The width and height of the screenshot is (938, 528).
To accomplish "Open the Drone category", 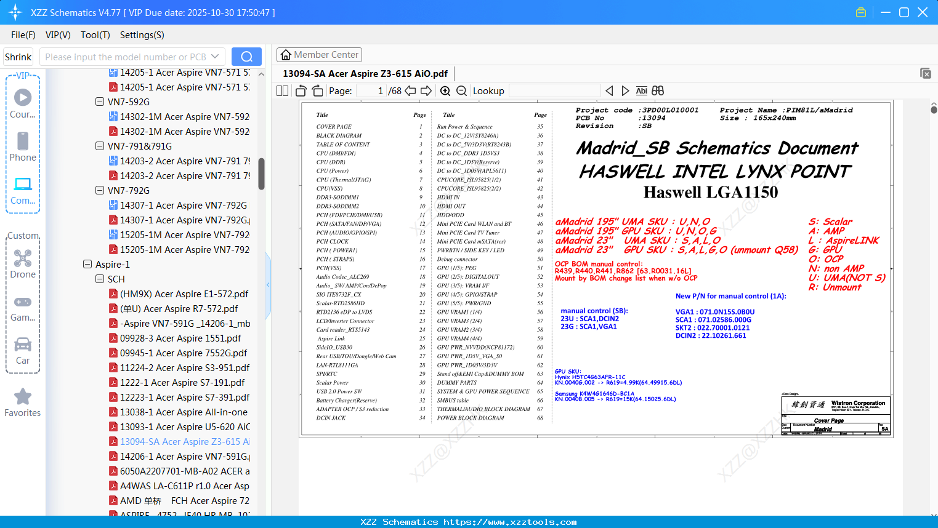I will pos(23,264).
